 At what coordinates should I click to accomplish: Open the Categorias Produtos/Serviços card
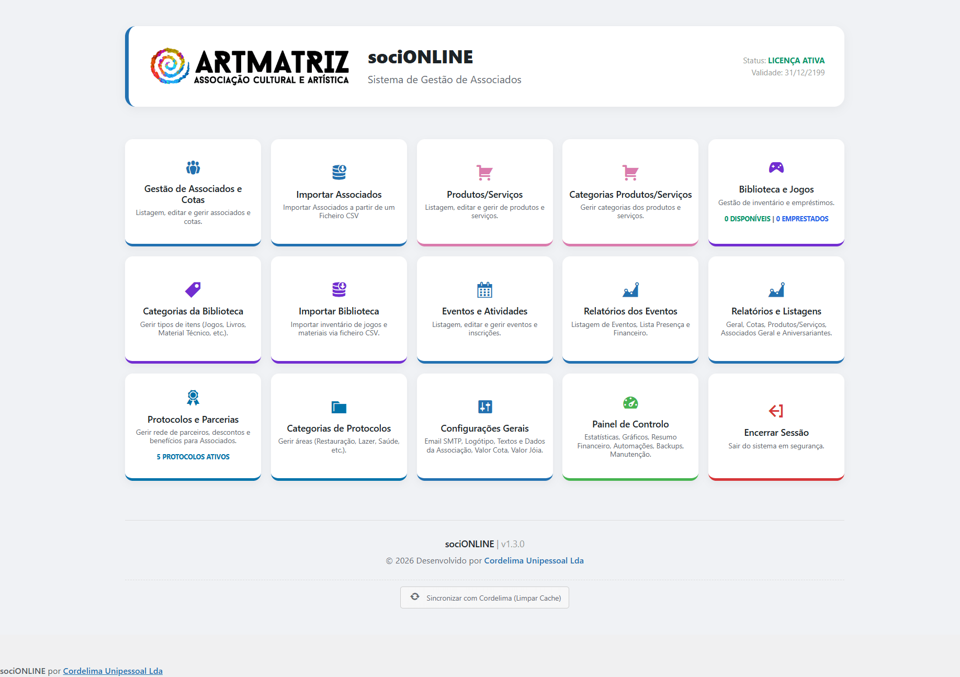point(630,193)
